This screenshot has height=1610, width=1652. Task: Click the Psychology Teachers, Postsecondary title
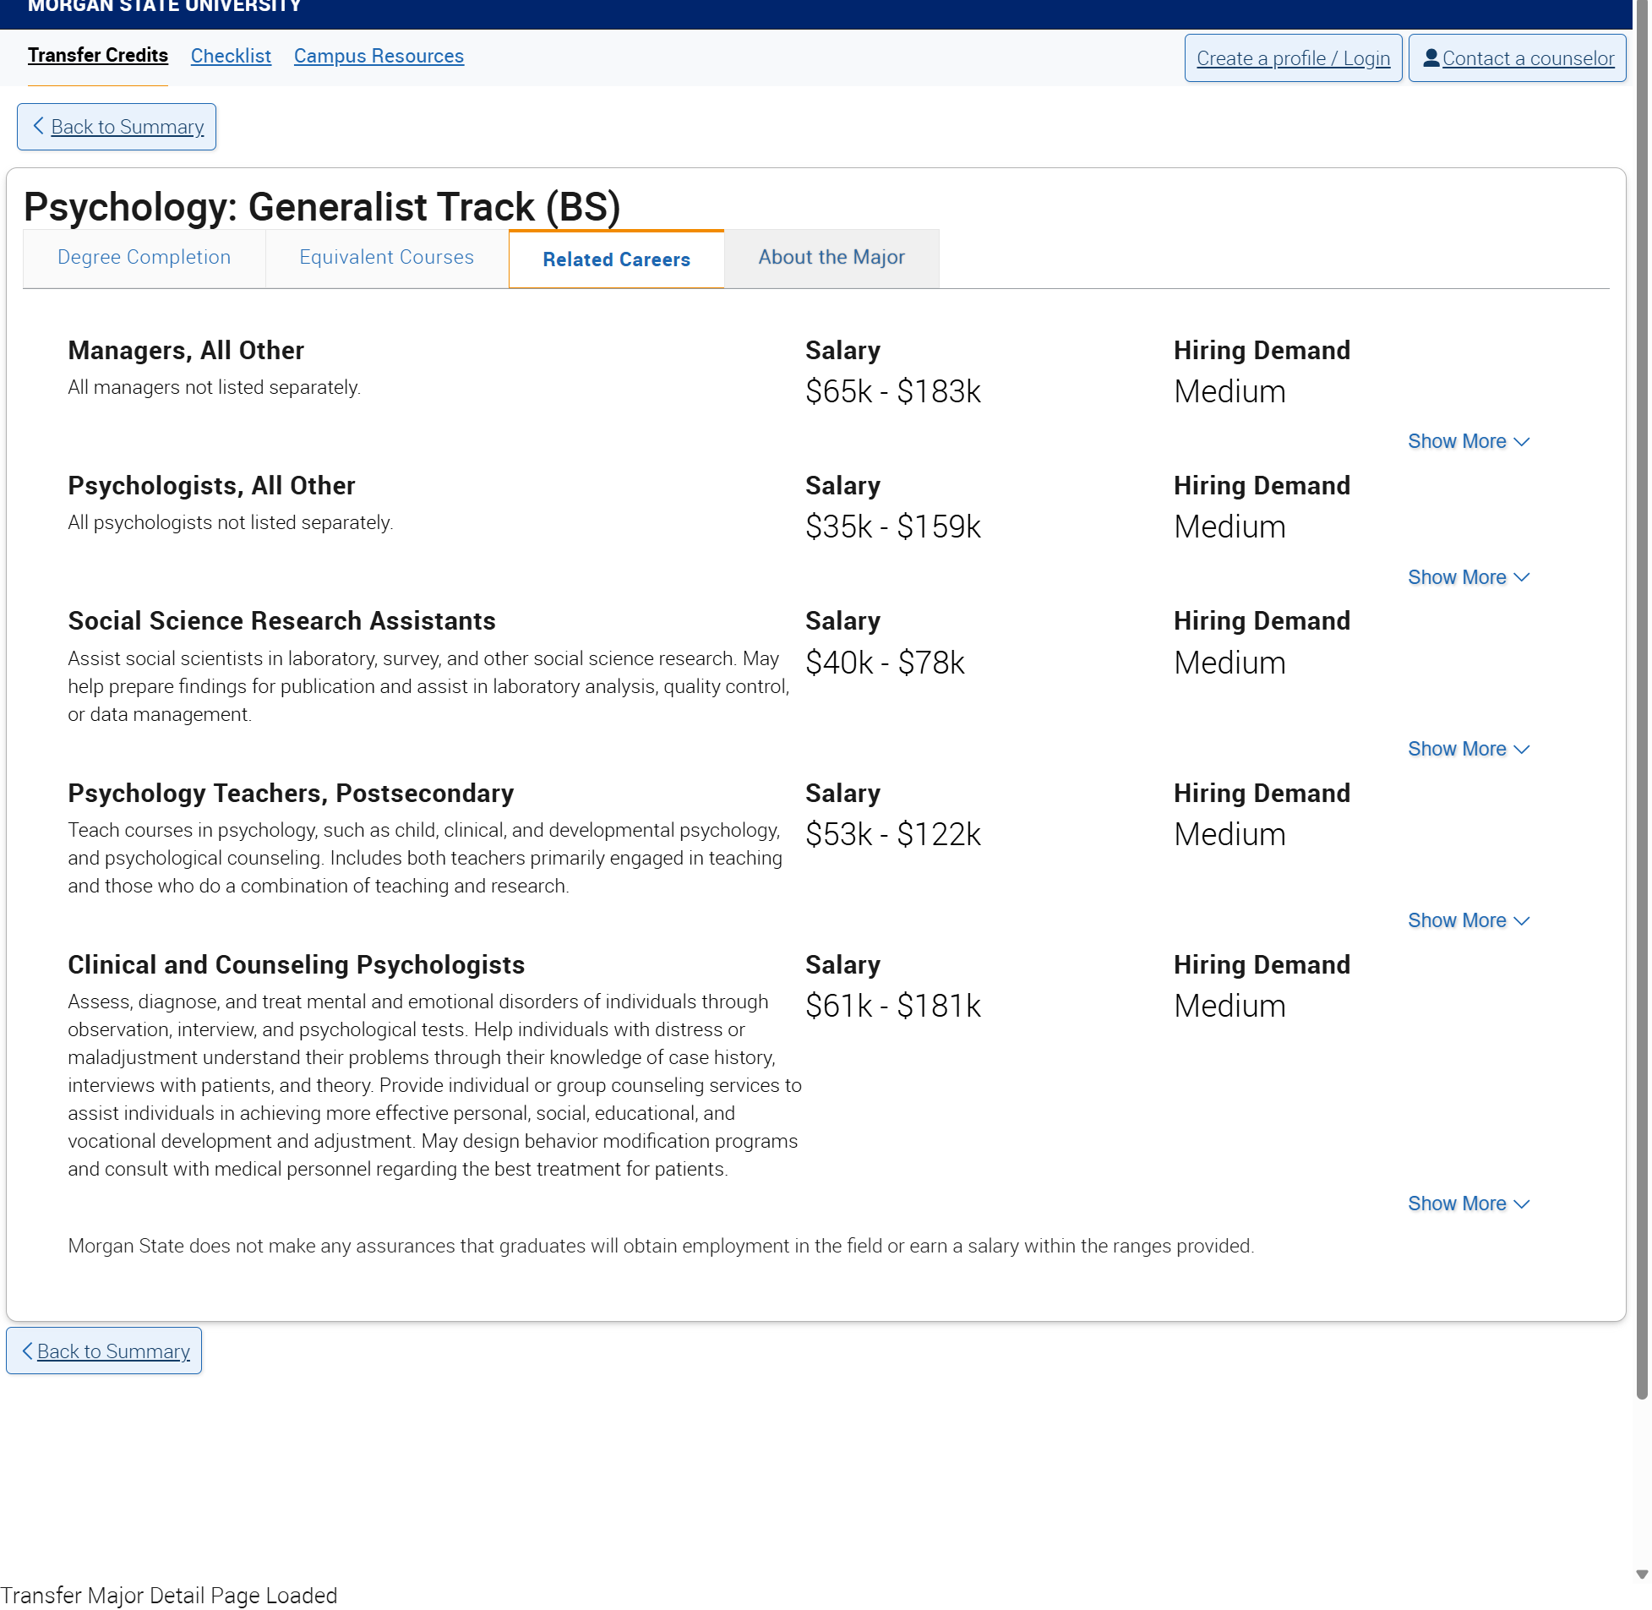point(291,794)
